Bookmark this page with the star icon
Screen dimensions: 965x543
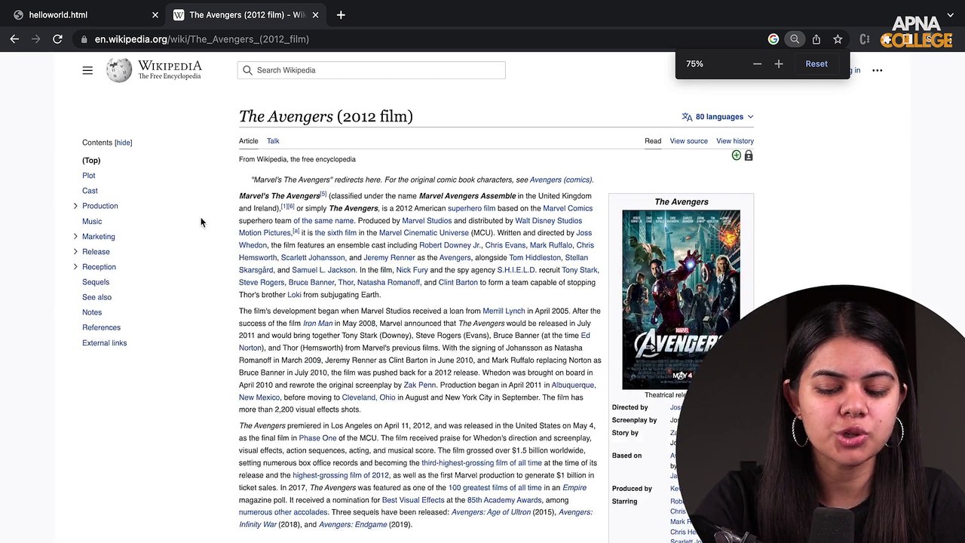[838, 39]
